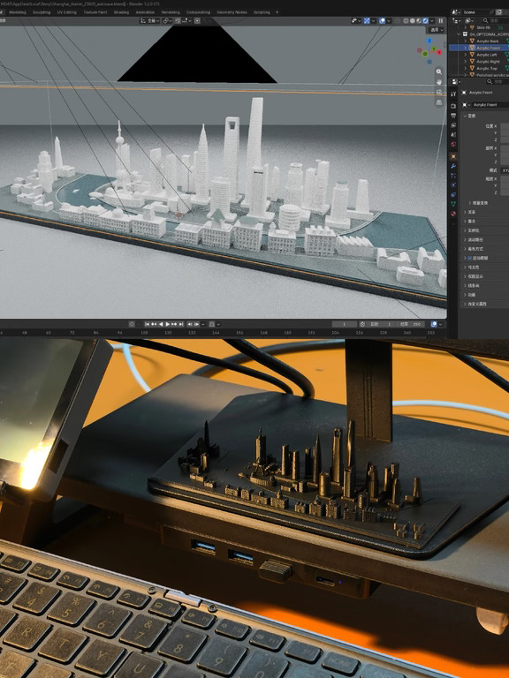Image resolution: width=509 pixels, height=678 pixels.
Task: Toggle camera view with the camera gizmo
Action: tap(439, 92)
